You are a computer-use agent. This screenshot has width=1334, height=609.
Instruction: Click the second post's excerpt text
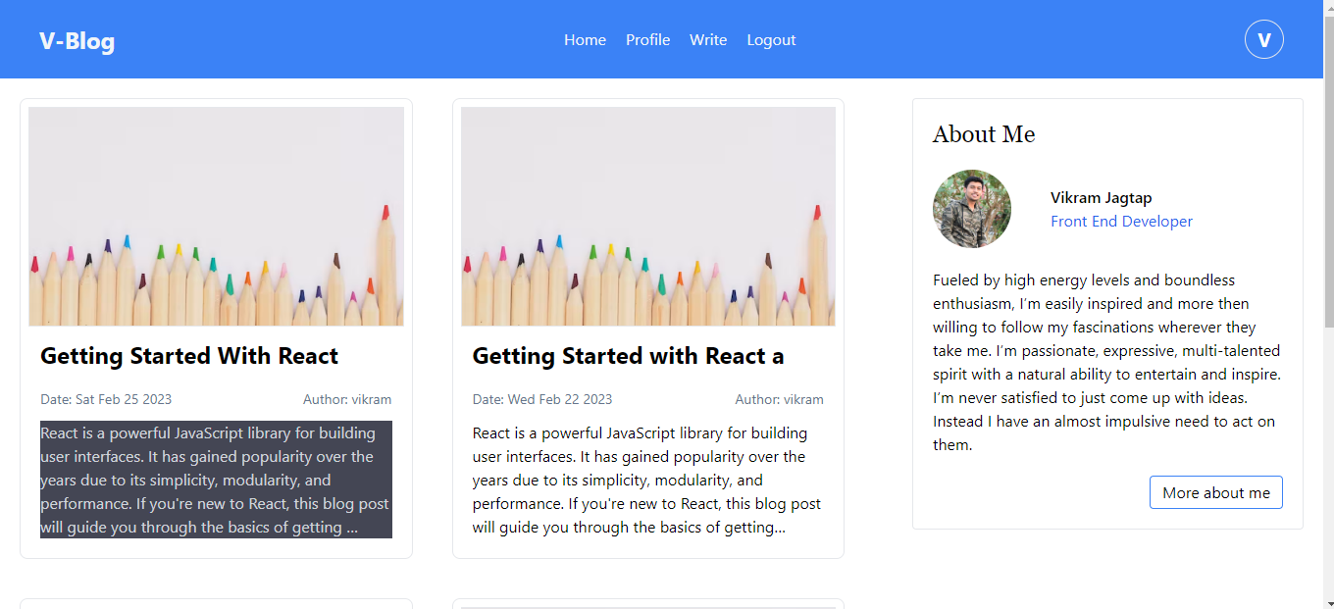[647, 480]
